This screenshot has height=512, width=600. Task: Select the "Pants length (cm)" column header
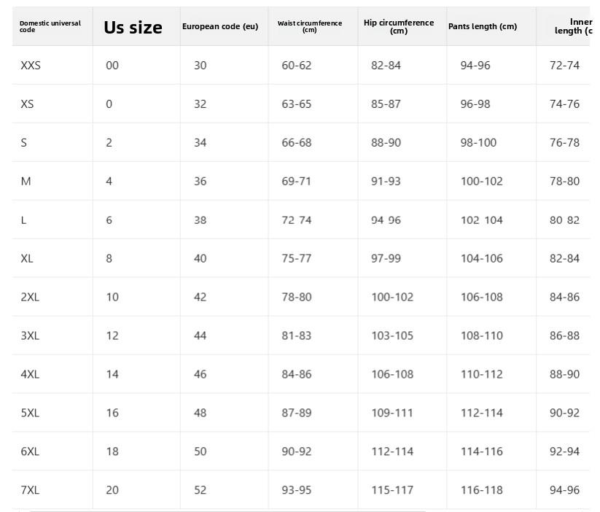coord(483,27)
